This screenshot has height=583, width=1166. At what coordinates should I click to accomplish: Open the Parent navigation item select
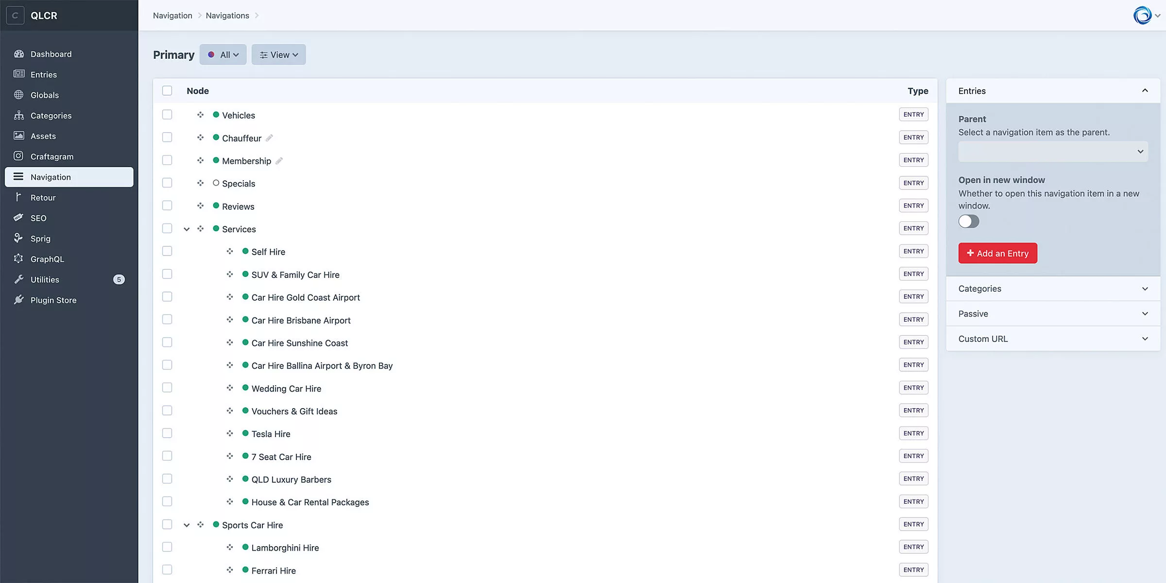tap(1053, 152)
